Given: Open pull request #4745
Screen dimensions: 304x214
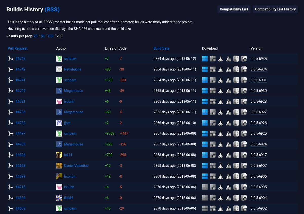Looking at the screenshot, I should click(21, 59).
